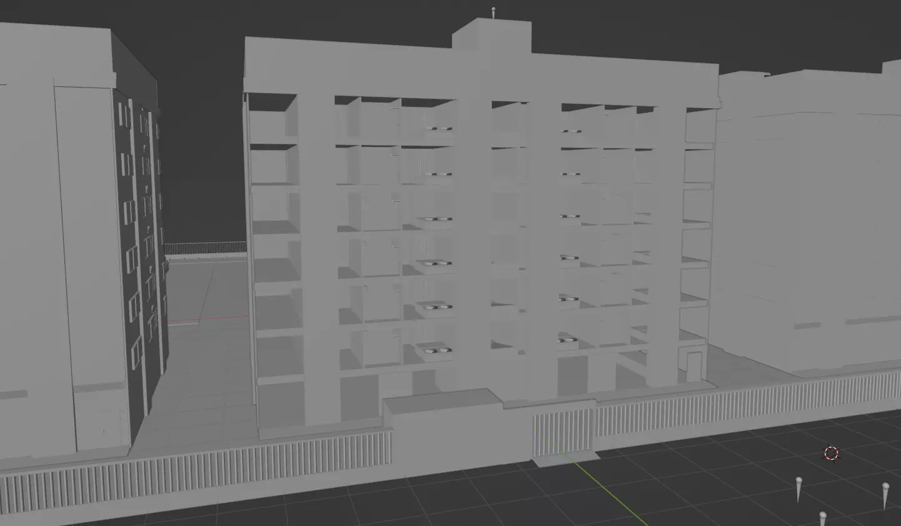The width and height of the screenshot is (901, 526).
Task: Click the red-white 3D cursor
Action: 831,453
